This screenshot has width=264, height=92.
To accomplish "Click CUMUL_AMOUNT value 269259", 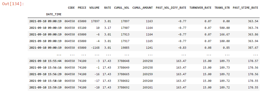I will [148, 74].
